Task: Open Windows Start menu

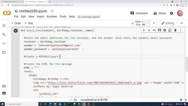Action: 2,104
